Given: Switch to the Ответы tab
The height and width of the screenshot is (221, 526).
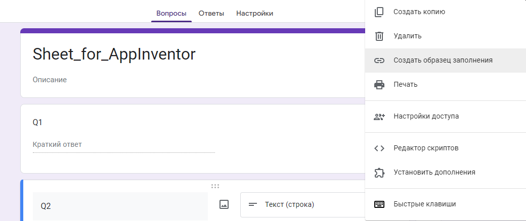Looking at the screenshot, I should tap(211, 13).
